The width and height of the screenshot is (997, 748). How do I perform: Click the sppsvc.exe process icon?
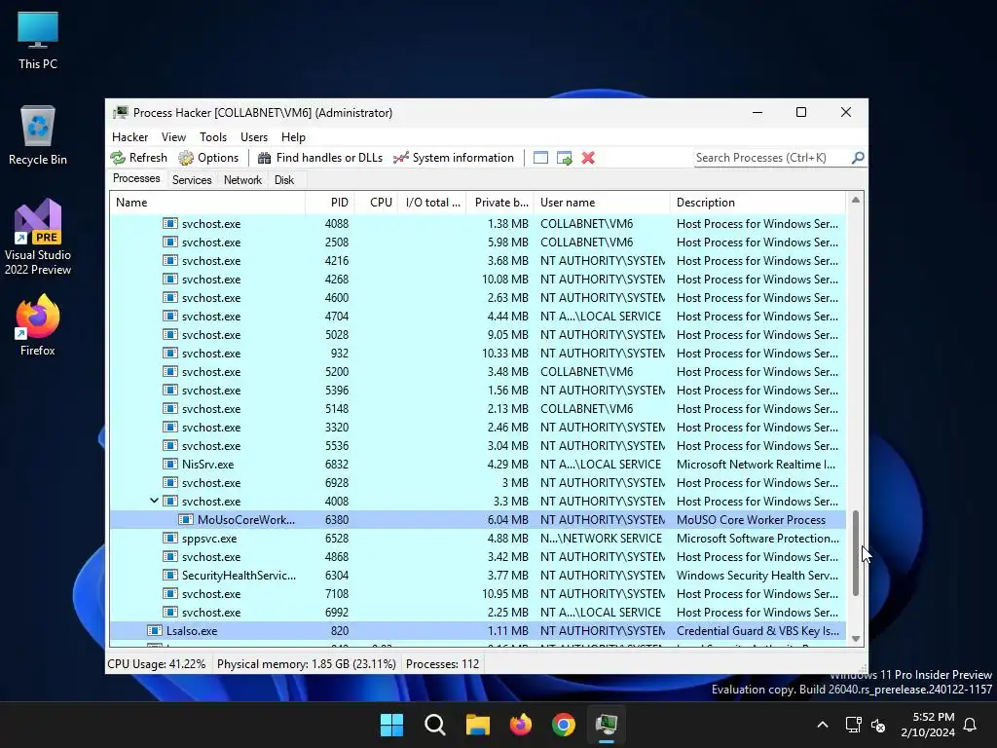click(x=169, y=538)
